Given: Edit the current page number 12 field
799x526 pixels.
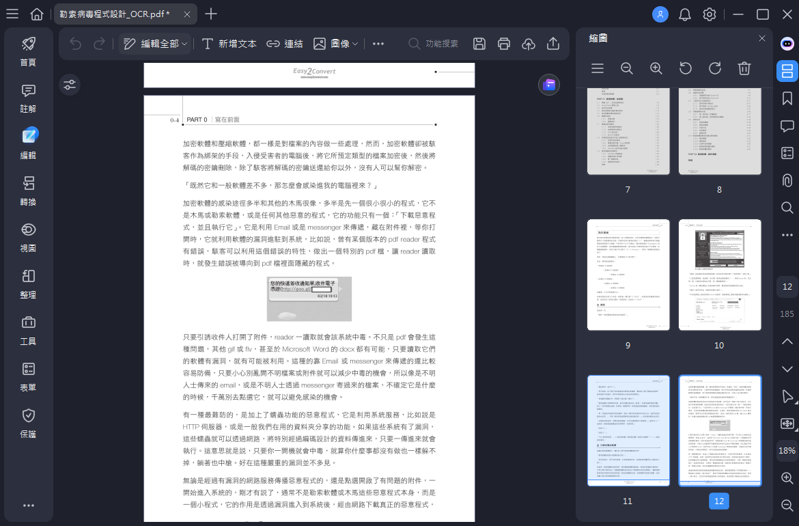Looking at the screenshot, I should point(787,287).
